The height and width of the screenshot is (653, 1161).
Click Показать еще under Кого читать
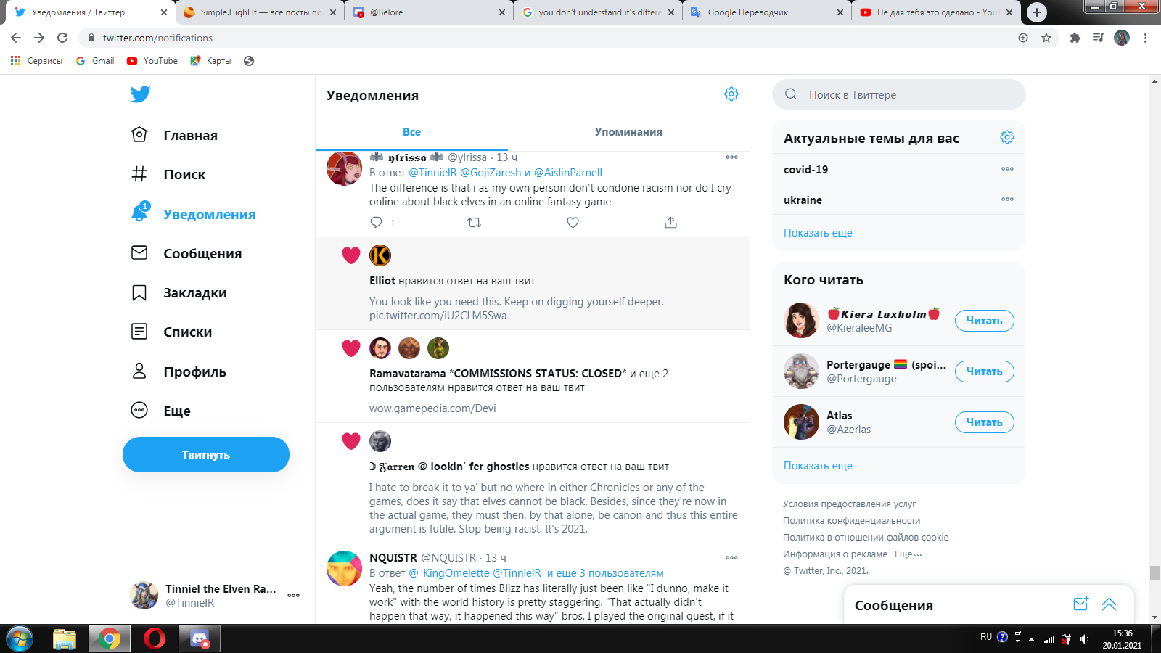click(x=818, y=466)
